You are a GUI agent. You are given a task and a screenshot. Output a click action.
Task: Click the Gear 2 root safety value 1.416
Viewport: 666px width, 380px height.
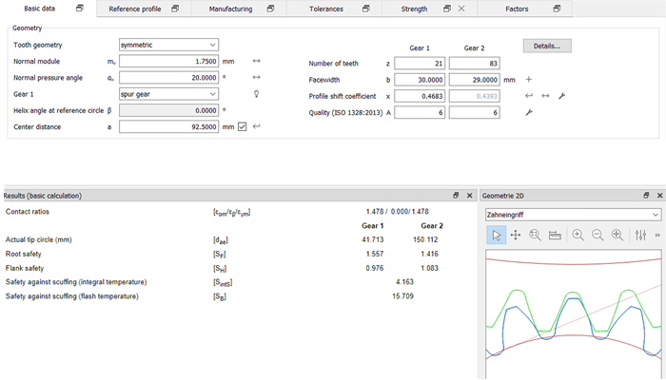coord(429,254)
